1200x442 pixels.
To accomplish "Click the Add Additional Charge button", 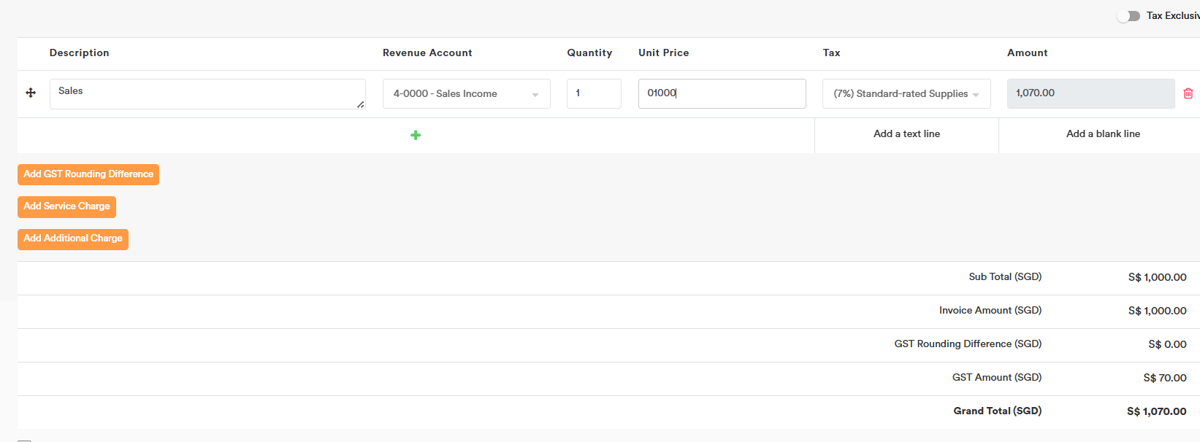I will [x=73, y=239].
